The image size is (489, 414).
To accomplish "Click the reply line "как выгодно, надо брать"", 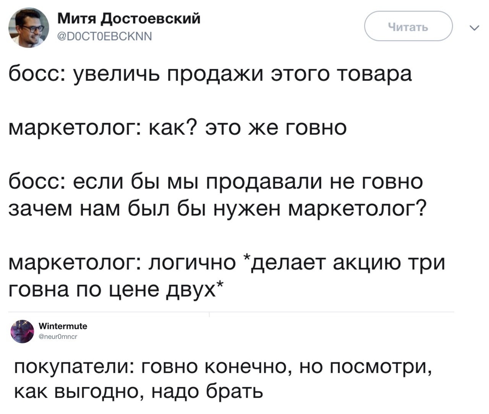I will coord(138,392).
